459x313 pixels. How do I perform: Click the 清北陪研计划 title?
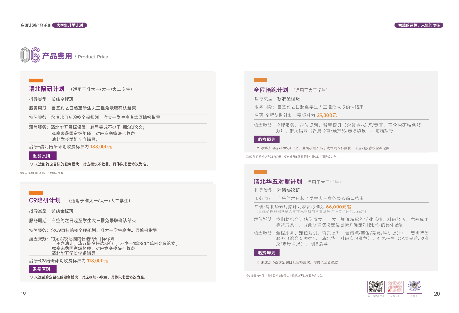(46, 89)
